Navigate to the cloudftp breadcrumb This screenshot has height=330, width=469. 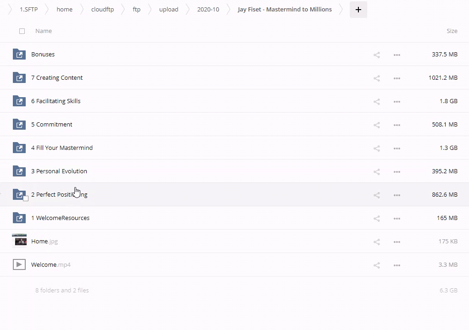click(x=102, y=10)
